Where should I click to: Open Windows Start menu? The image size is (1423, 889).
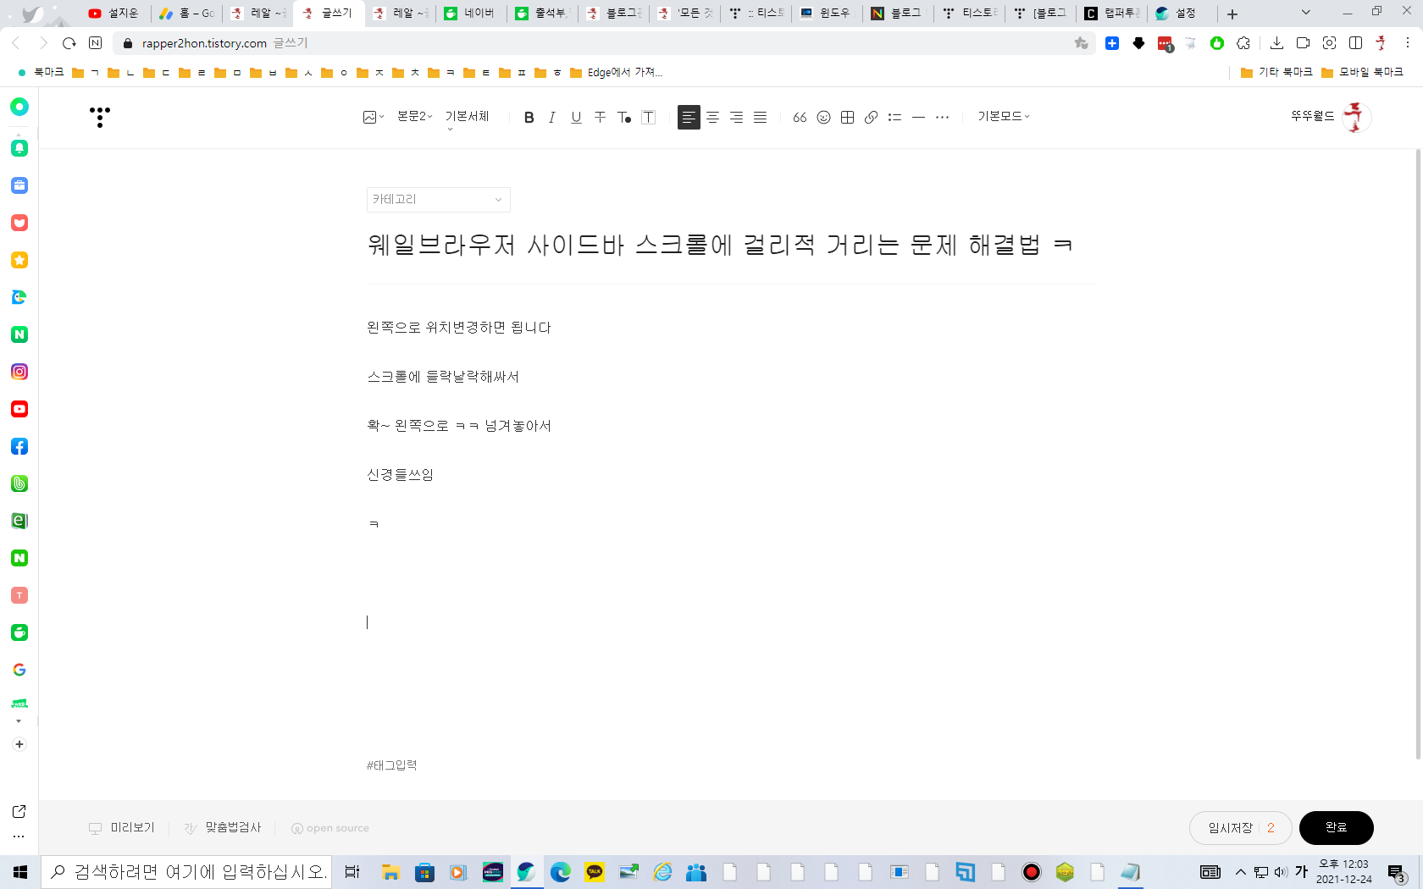point(20,872)
